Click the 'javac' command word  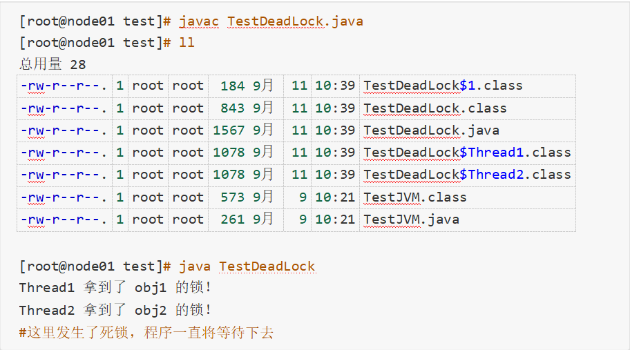coord(199,21)
